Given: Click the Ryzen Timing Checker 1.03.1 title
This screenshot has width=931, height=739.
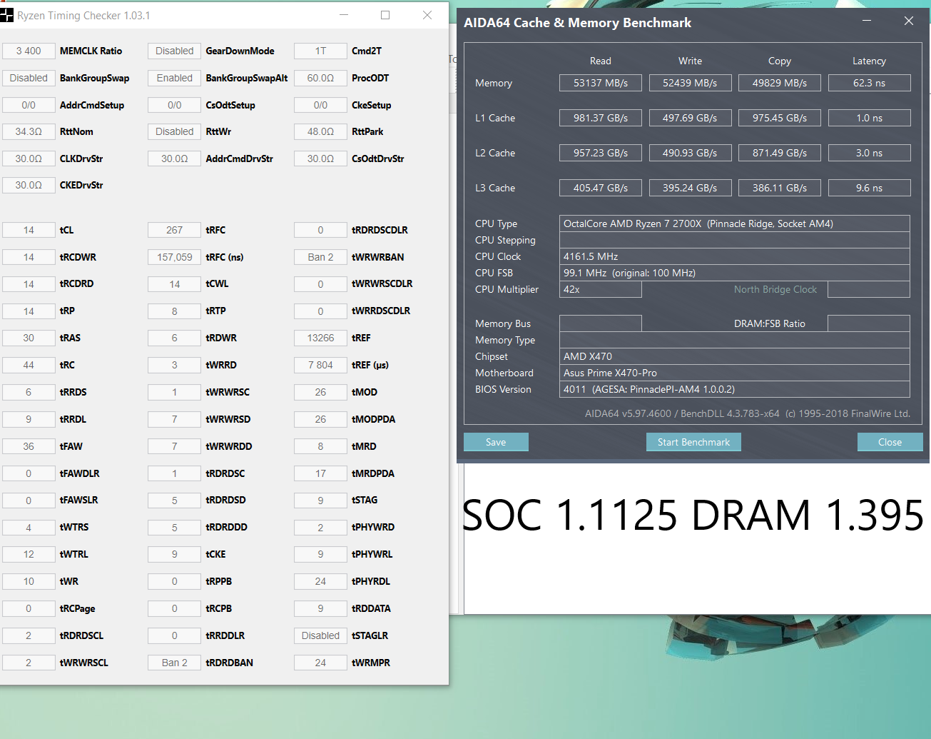Looking at the screenshot, I should pos(83,15).
